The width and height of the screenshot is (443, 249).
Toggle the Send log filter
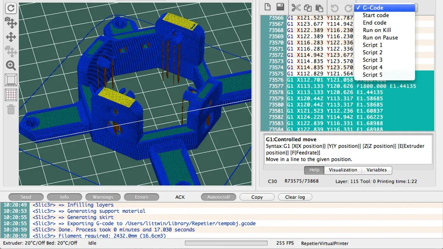(26, 197)
